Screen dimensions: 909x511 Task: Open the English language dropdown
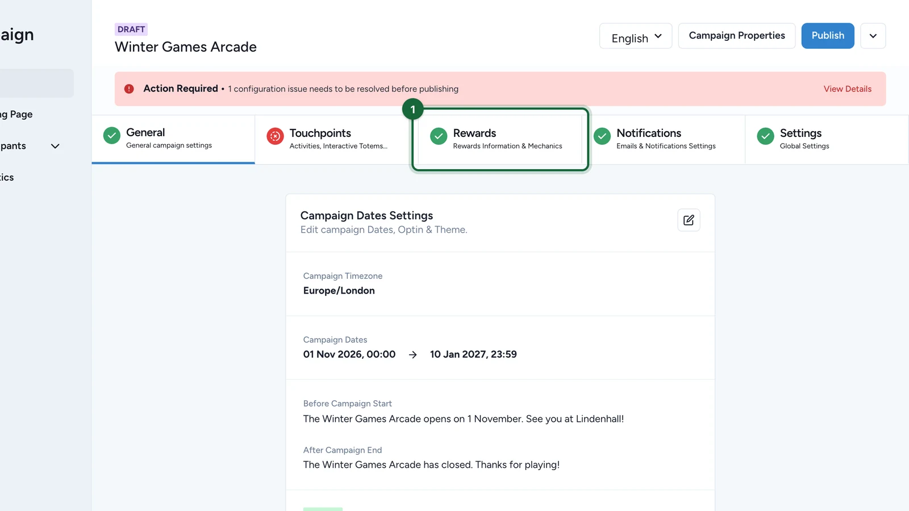point(636,36)
